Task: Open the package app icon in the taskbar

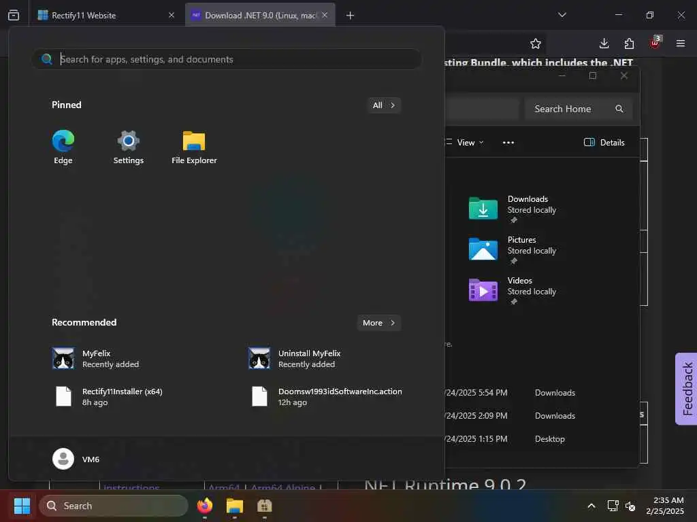Action: [265, 506]
